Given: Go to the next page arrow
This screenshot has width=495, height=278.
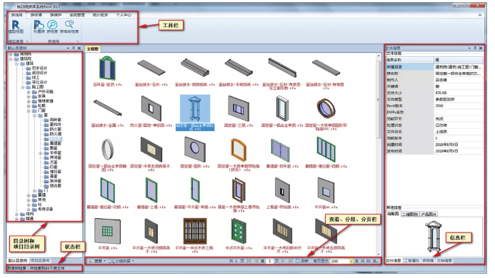Looking at the screenshot, I should pyautogui.click(x=283, y=261).
